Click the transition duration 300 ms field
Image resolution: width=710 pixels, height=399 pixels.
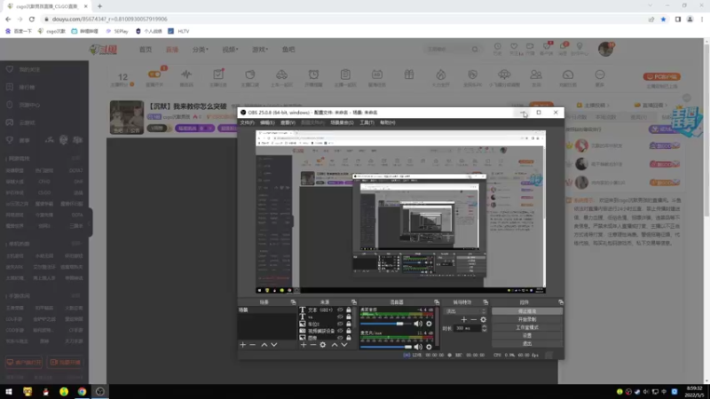tap(467, 328)
